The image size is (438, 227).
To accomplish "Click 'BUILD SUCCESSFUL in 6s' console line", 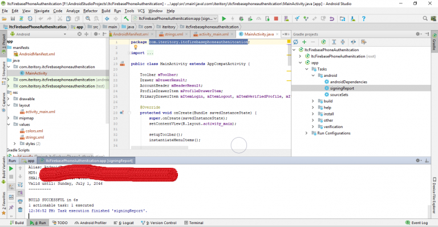I will (53, 200).
